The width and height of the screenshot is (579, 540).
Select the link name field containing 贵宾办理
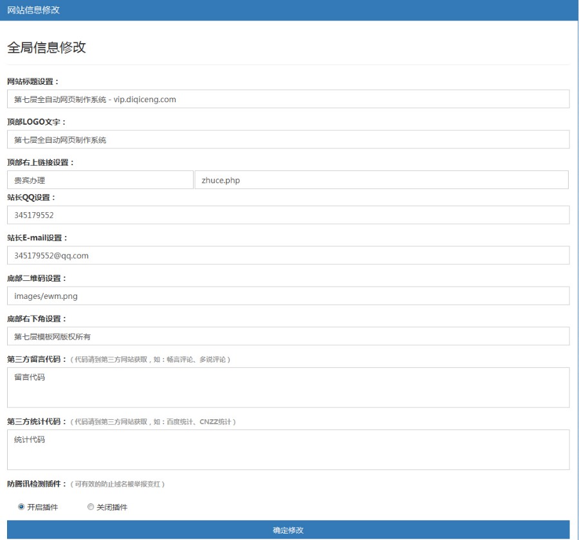pyautogui.click(x=100, y=180)
